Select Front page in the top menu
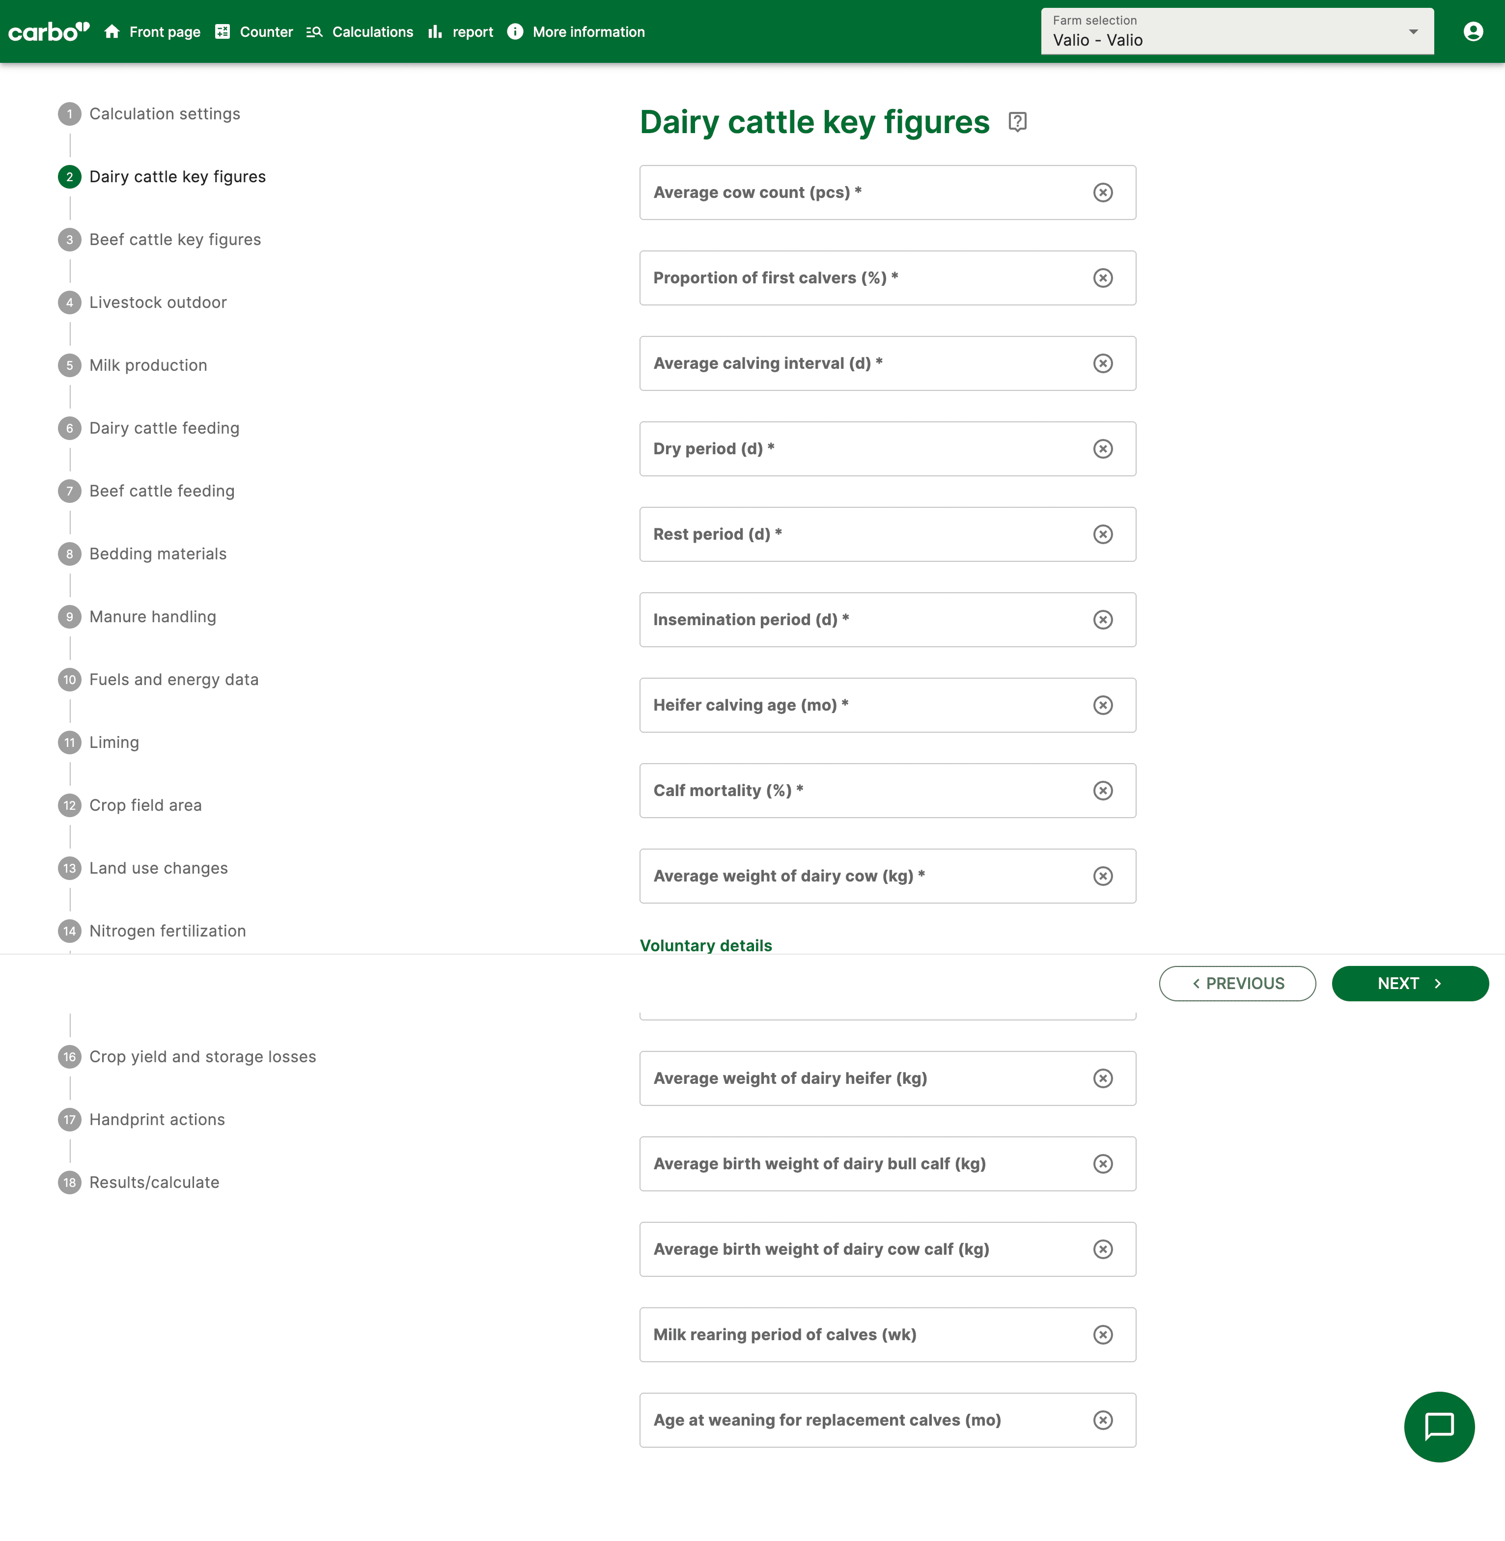The image size is (1505, 1541). click(x=165, y=31)
